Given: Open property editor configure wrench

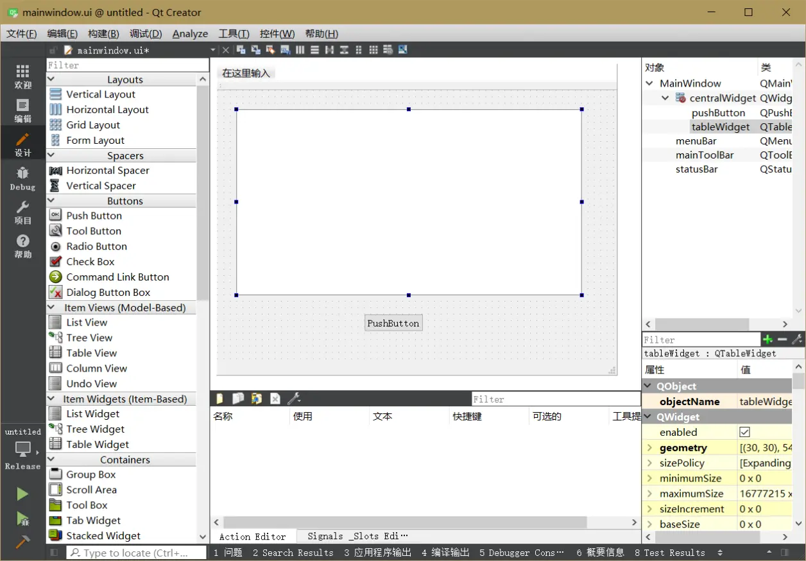Looking at the screenshot, I should click(x=797, y=340).
